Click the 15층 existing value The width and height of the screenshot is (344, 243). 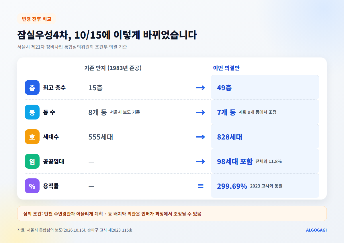pos(95,88)
